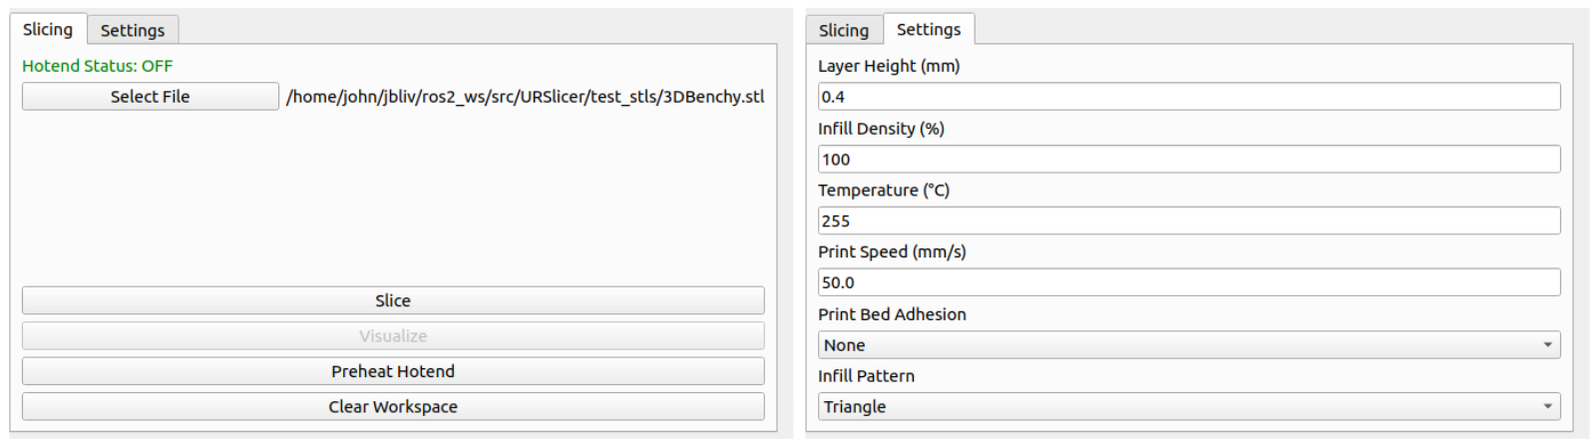
Task: Select the Temperature field showing 255
Action: [1189, 220]
